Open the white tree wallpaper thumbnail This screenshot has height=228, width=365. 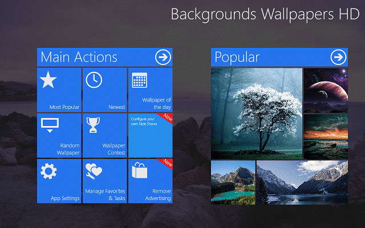pyautogui.click(x=257, y=113)
